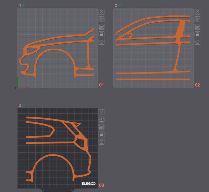Click plate number label 03
Screen dimensions: 209x192
[x=102, y=185]
